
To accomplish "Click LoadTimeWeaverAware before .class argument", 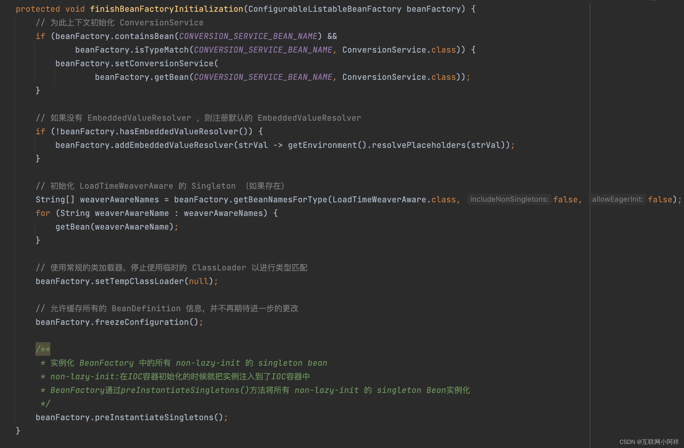I will pyautogui.click(x=379, y=200).
